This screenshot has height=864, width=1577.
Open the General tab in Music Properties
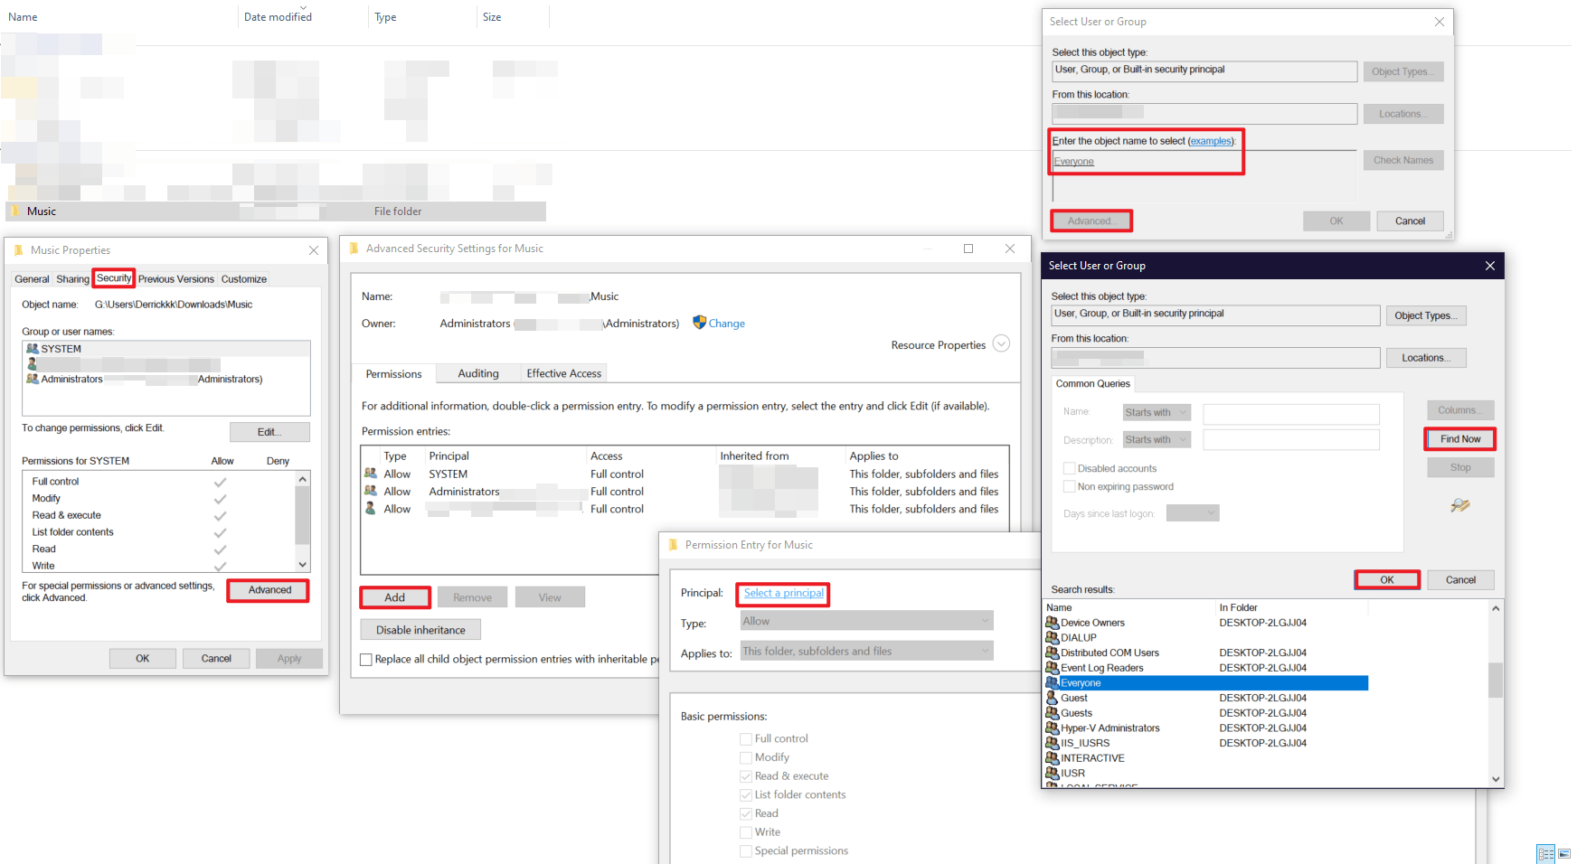pos(32,279)
